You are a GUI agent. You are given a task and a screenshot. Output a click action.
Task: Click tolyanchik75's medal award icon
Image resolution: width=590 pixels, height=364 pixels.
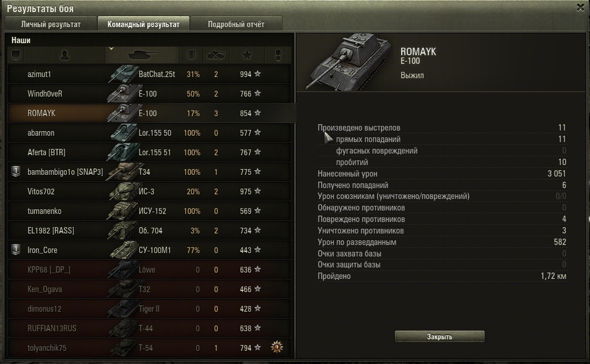pos(277,347)
